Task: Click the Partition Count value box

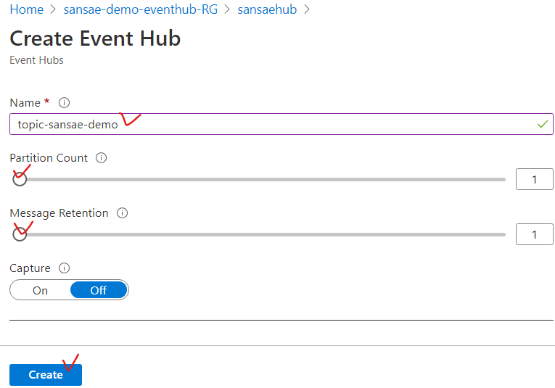Action: click(535, 179)
